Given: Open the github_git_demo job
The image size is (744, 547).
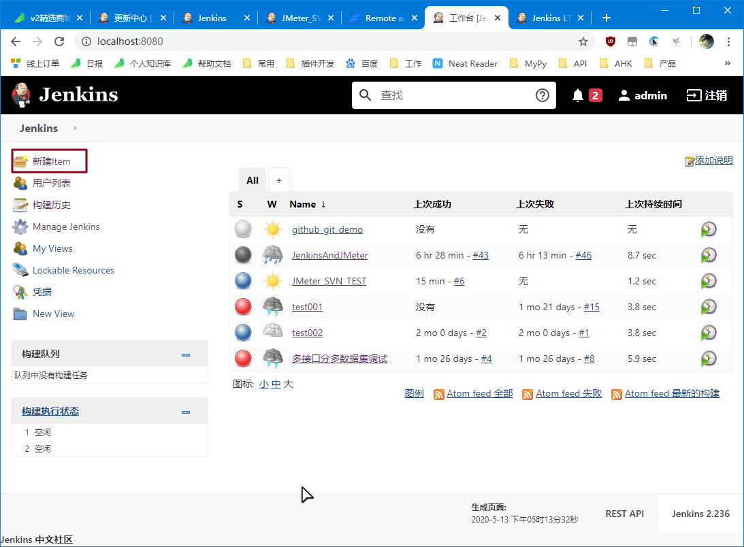Looking at the screenshot, I should click(x=327, y=229).
